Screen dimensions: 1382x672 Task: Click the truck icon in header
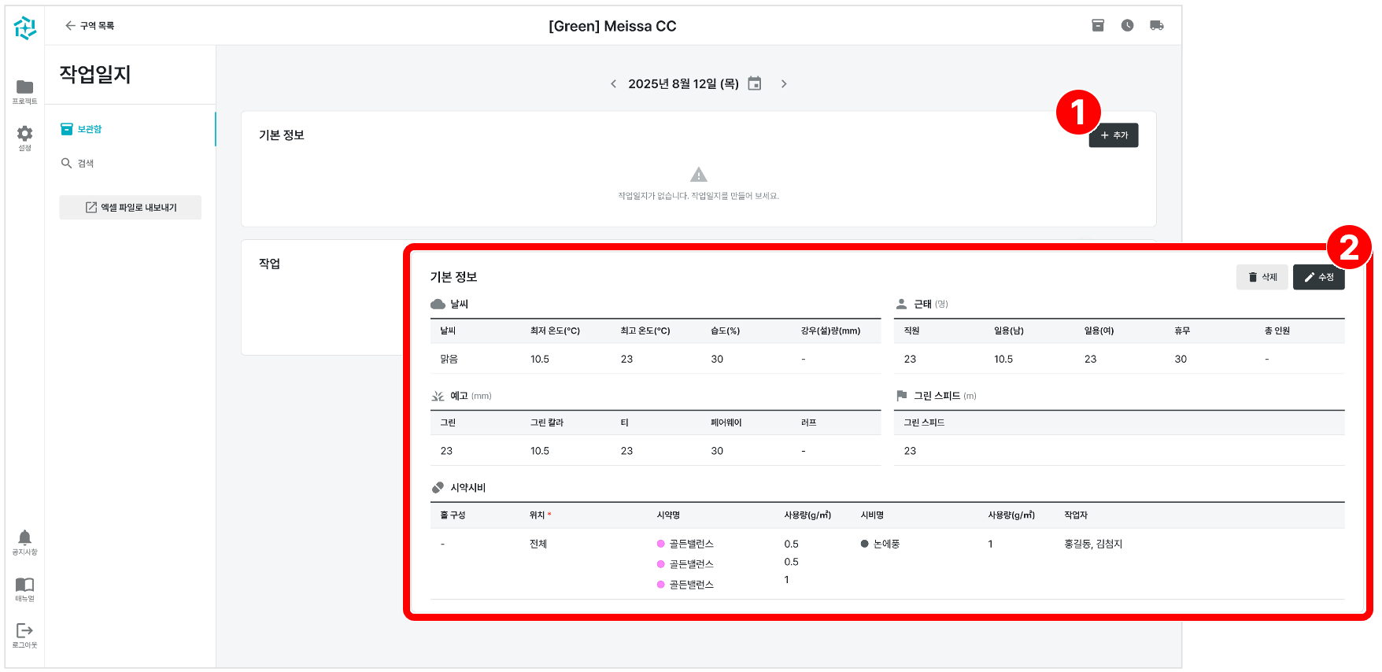point(1156,25)
